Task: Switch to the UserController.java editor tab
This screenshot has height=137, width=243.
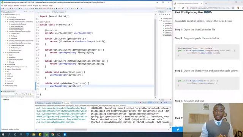Action: pos(43,12)
